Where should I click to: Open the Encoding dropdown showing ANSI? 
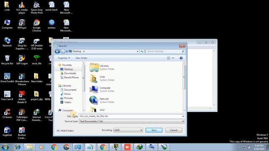tap(128, 130)
